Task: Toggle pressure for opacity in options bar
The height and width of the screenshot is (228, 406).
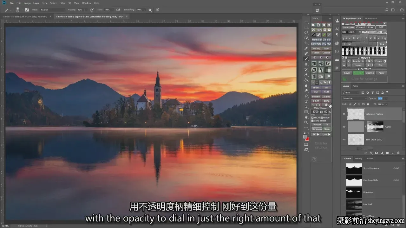Action: tap(92, 10)
